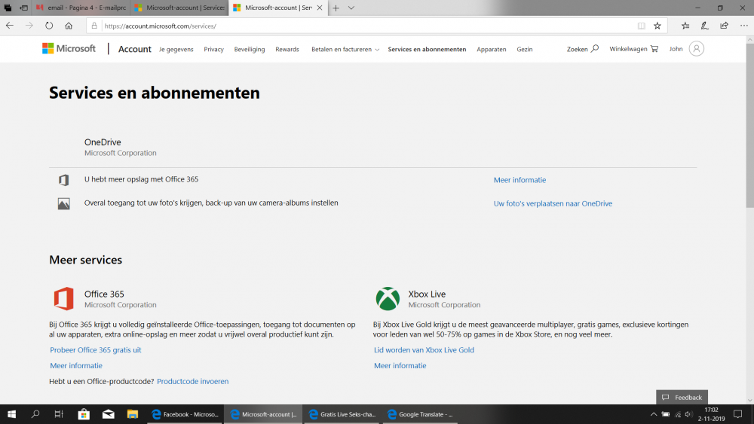Add page to favorites with the star icon
The image size is (754, 424).
[657, 26]
